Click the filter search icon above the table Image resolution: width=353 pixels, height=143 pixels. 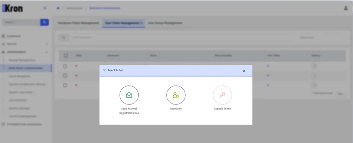64,37
